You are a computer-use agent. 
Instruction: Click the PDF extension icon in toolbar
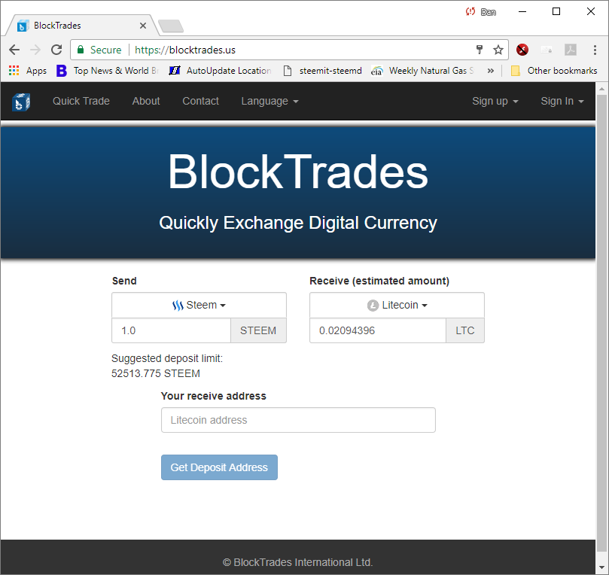(x=571, y=50)
